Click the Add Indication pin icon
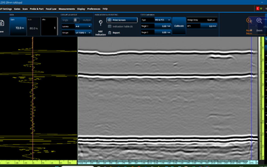Screen dimensions: 267x167 click(x=101, y=23)
